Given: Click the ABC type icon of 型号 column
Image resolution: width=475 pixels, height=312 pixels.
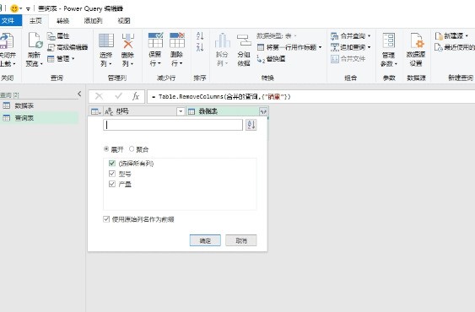Looking at the screenshot, I should tap(109, 111).
